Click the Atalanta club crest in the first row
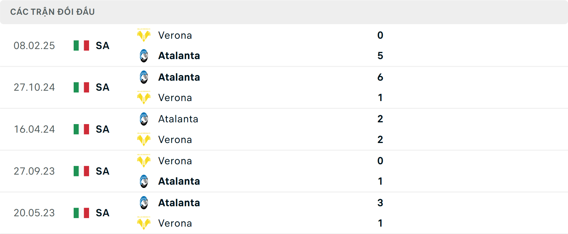The height and width of the screenshot is (234, 568). coord(144,56)
